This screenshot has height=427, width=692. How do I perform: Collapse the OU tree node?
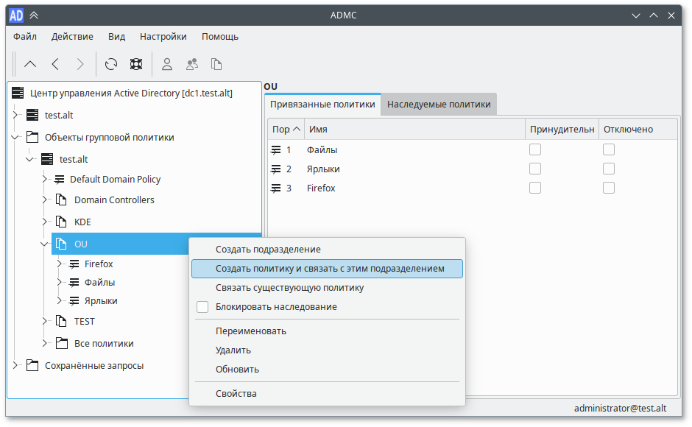(x=43, y=244)
